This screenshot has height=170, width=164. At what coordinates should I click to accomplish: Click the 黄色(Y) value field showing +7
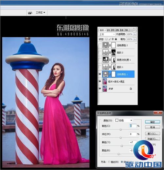click(133, 142)
